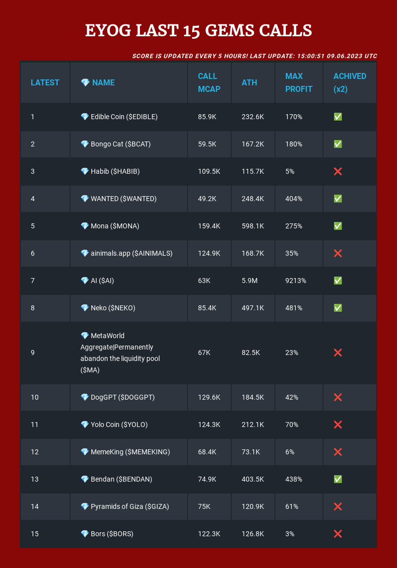Click the green checkmark in the WANTED row
Image resolution: width=397 pixels, height=568 pixels.
coord(337,199)
